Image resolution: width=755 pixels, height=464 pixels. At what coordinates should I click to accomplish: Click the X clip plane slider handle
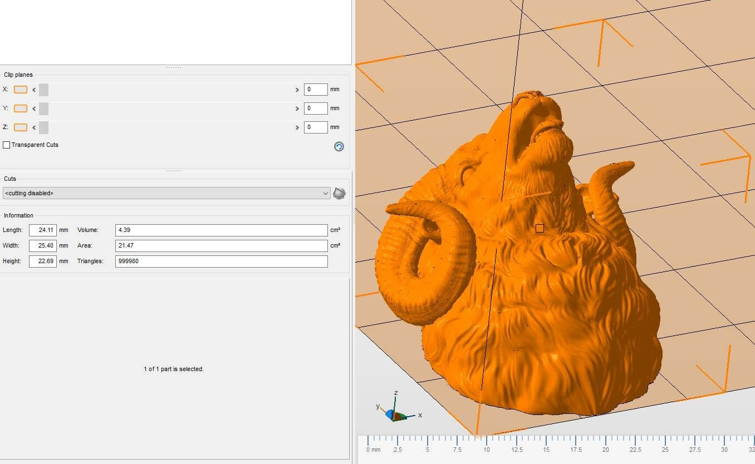click(43, 90)
